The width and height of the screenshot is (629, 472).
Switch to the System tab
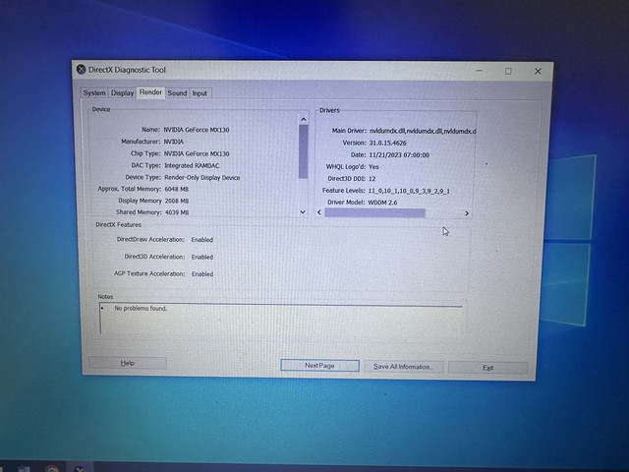coord(94,92)
